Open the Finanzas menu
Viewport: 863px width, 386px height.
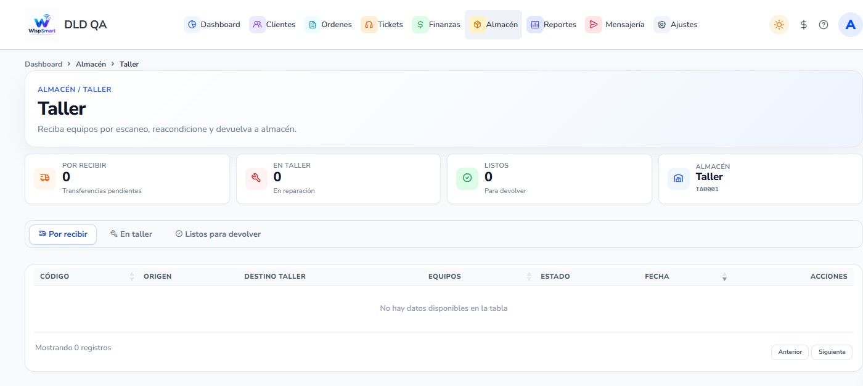tap(437, 25)
